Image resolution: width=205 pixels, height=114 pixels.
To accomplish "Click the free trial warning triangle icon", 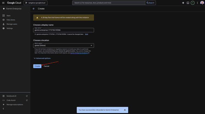I will point(37,17).
